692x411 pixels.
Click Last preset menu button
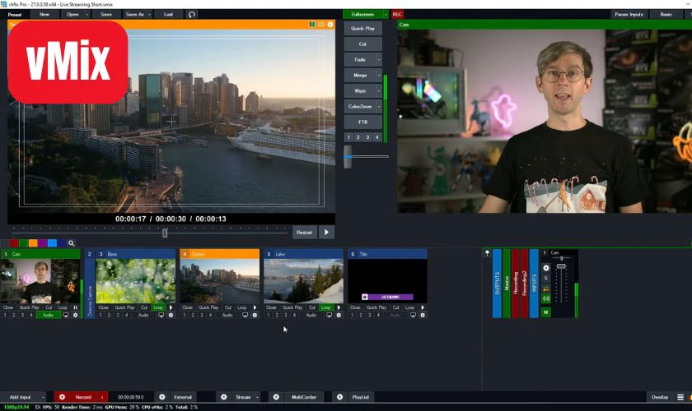click(169, 15)
